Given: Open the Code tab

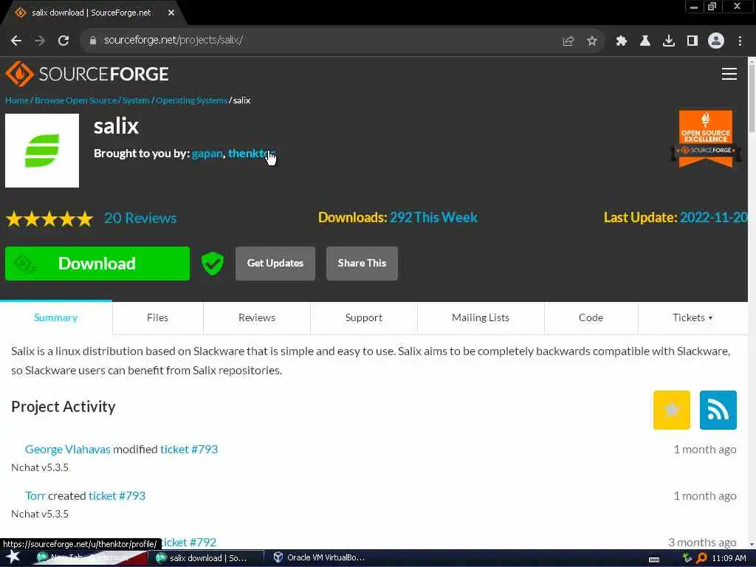Looking at the screenshot, I should [x=591, y=317].
